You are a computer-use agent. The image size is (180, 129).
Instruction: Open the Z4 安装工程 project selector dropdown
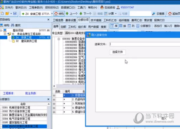click(52, 14)
